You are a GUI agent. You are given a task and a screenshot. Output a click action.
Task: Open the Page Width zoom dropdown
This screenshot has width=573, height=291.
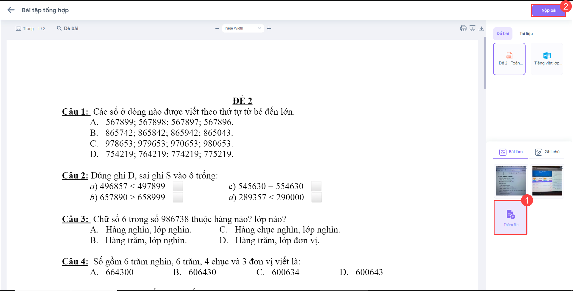(x=243, y=28)
